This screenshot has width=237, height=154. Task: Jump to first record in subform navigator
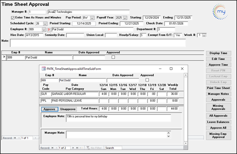(x=53, y=148)
